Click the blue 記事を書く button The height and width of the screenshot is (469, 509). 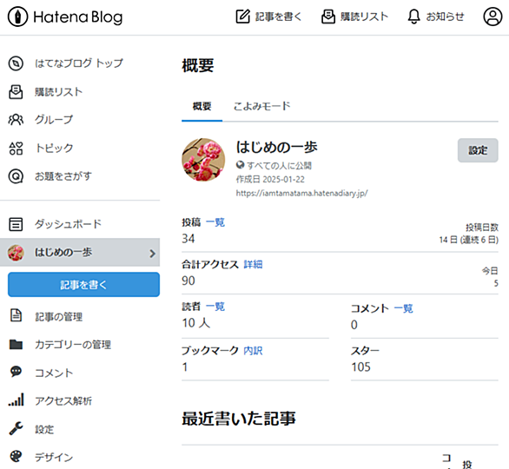click(83, 285)
